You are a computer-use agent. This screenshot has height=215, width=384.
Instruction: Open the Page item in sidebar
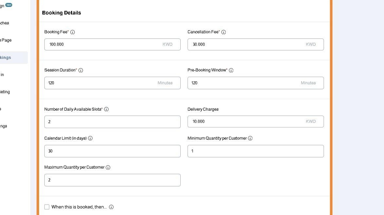click(6, 40)
